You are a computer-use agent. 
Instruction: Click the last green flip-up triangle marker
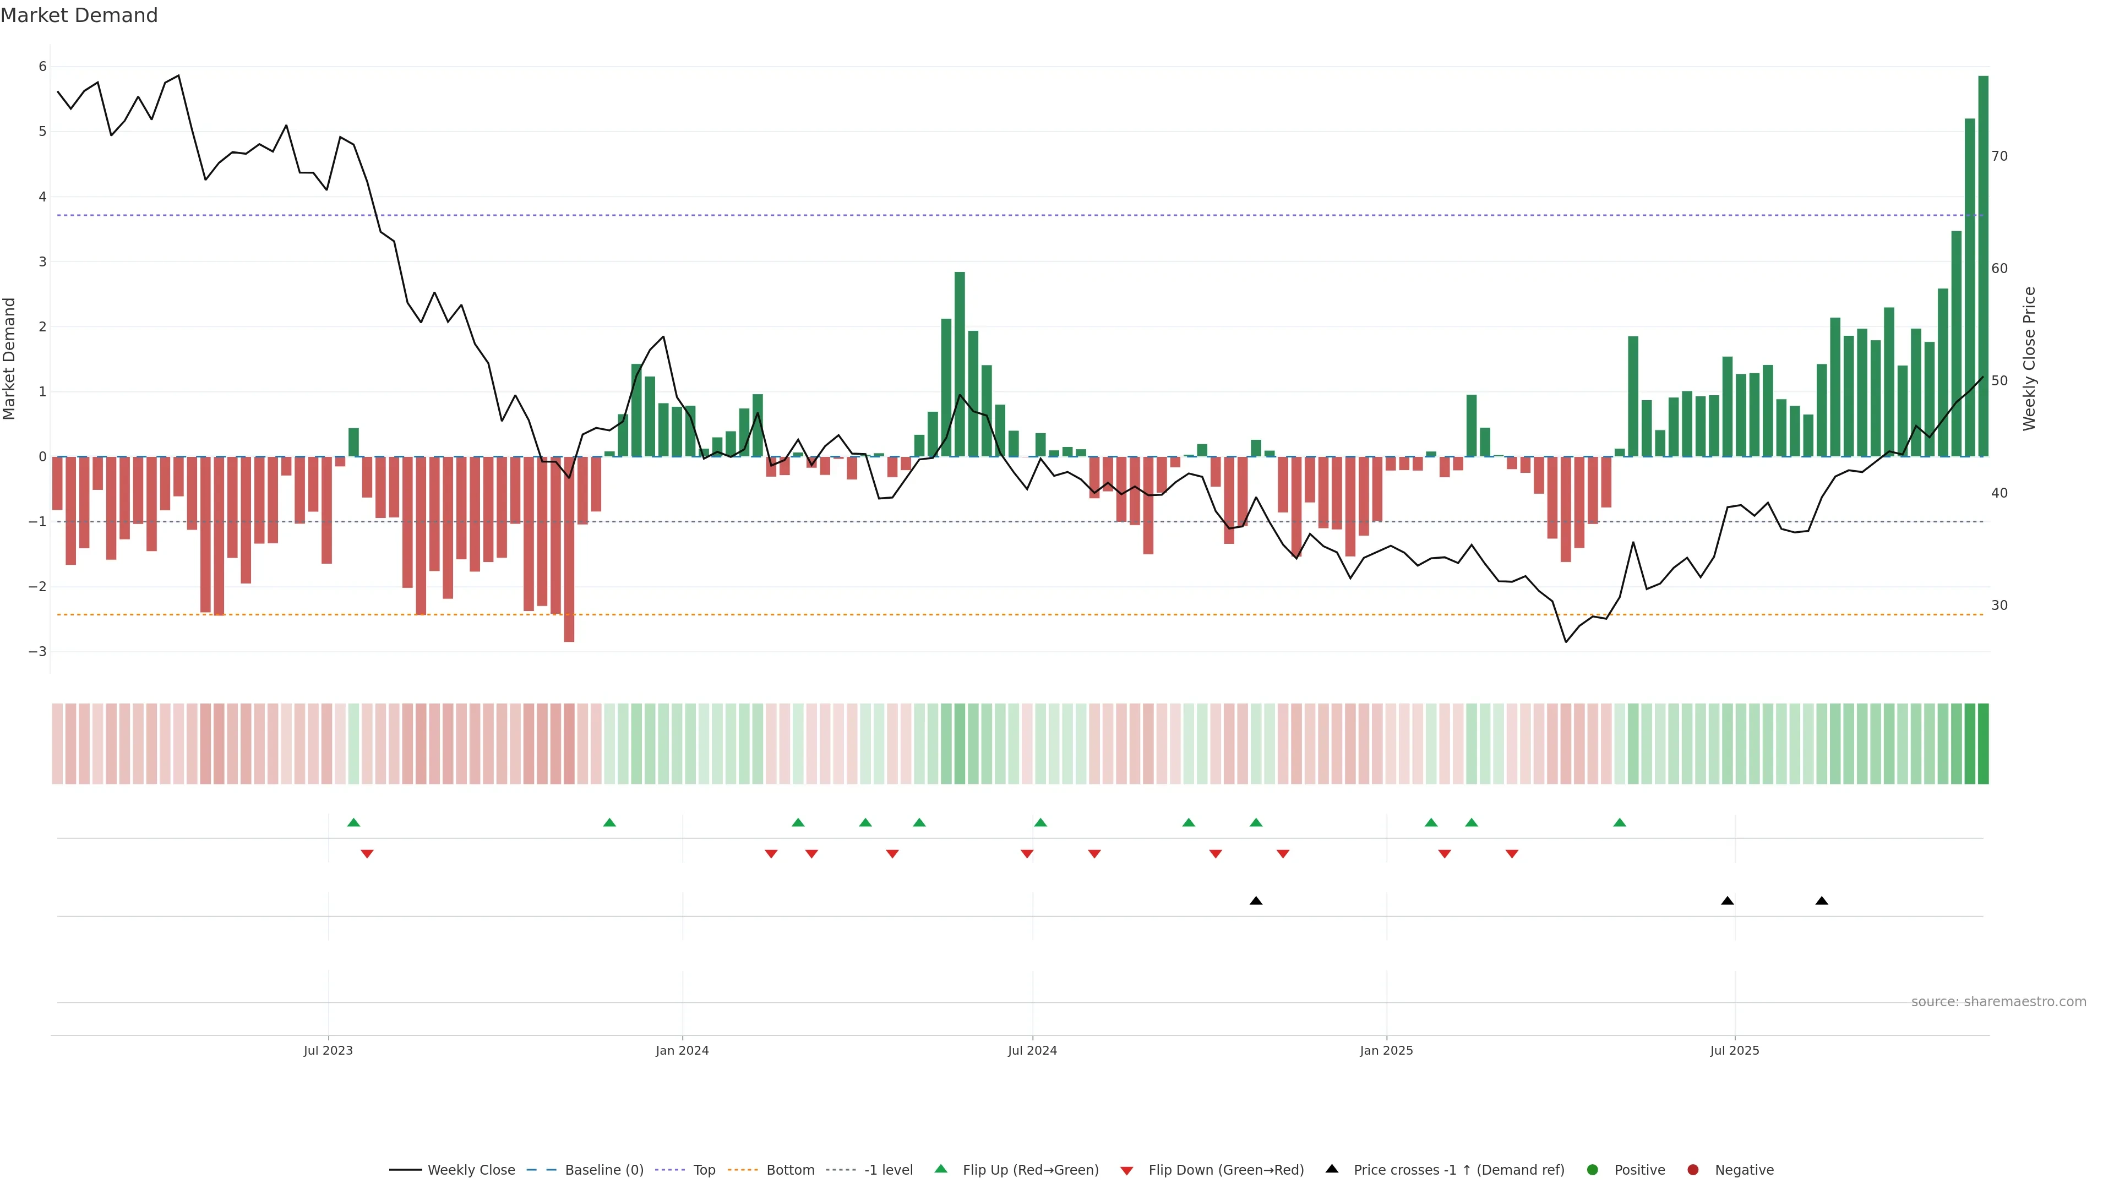[x=1619, y=823]
